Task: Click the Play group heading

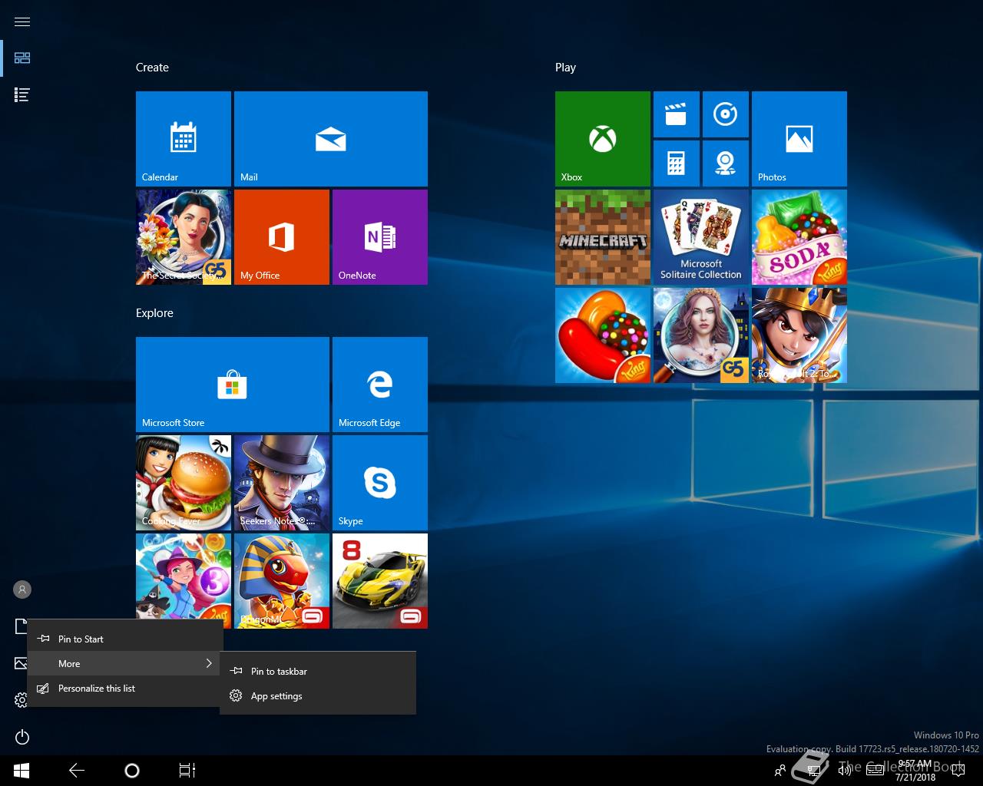Action: 565,68
